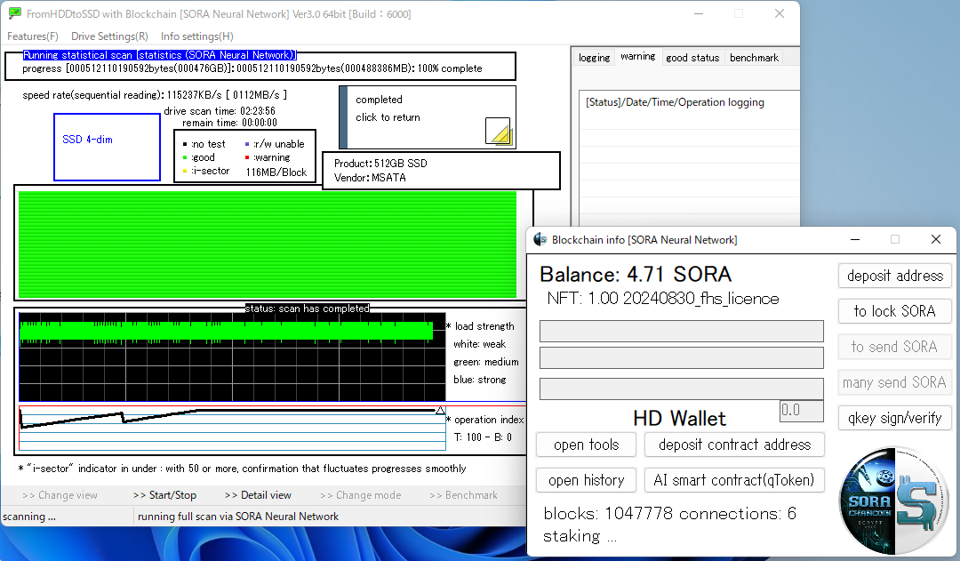
Task: Click the many send SORA button
Action: pyautogui.click(x=894, y=382)
